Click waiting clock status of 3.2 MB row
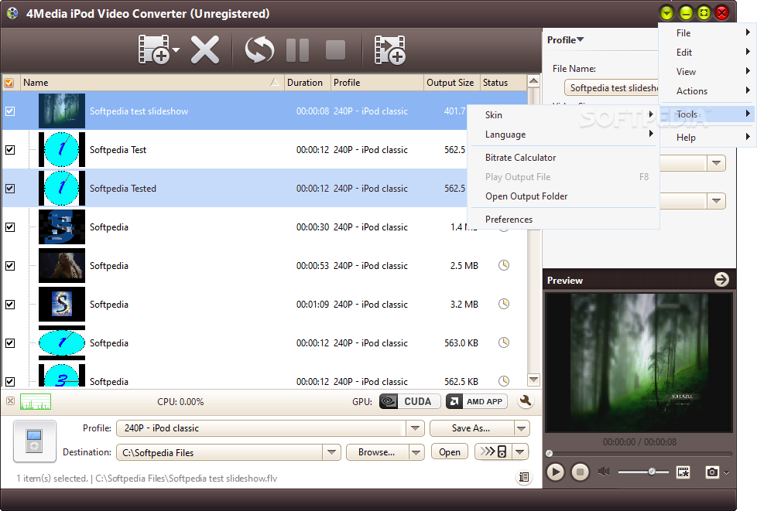This screenshot has height=511, width=757. click(x=504, y=304)
